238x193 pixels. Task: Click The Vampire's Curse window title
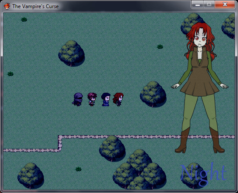(x=36, y=6)
